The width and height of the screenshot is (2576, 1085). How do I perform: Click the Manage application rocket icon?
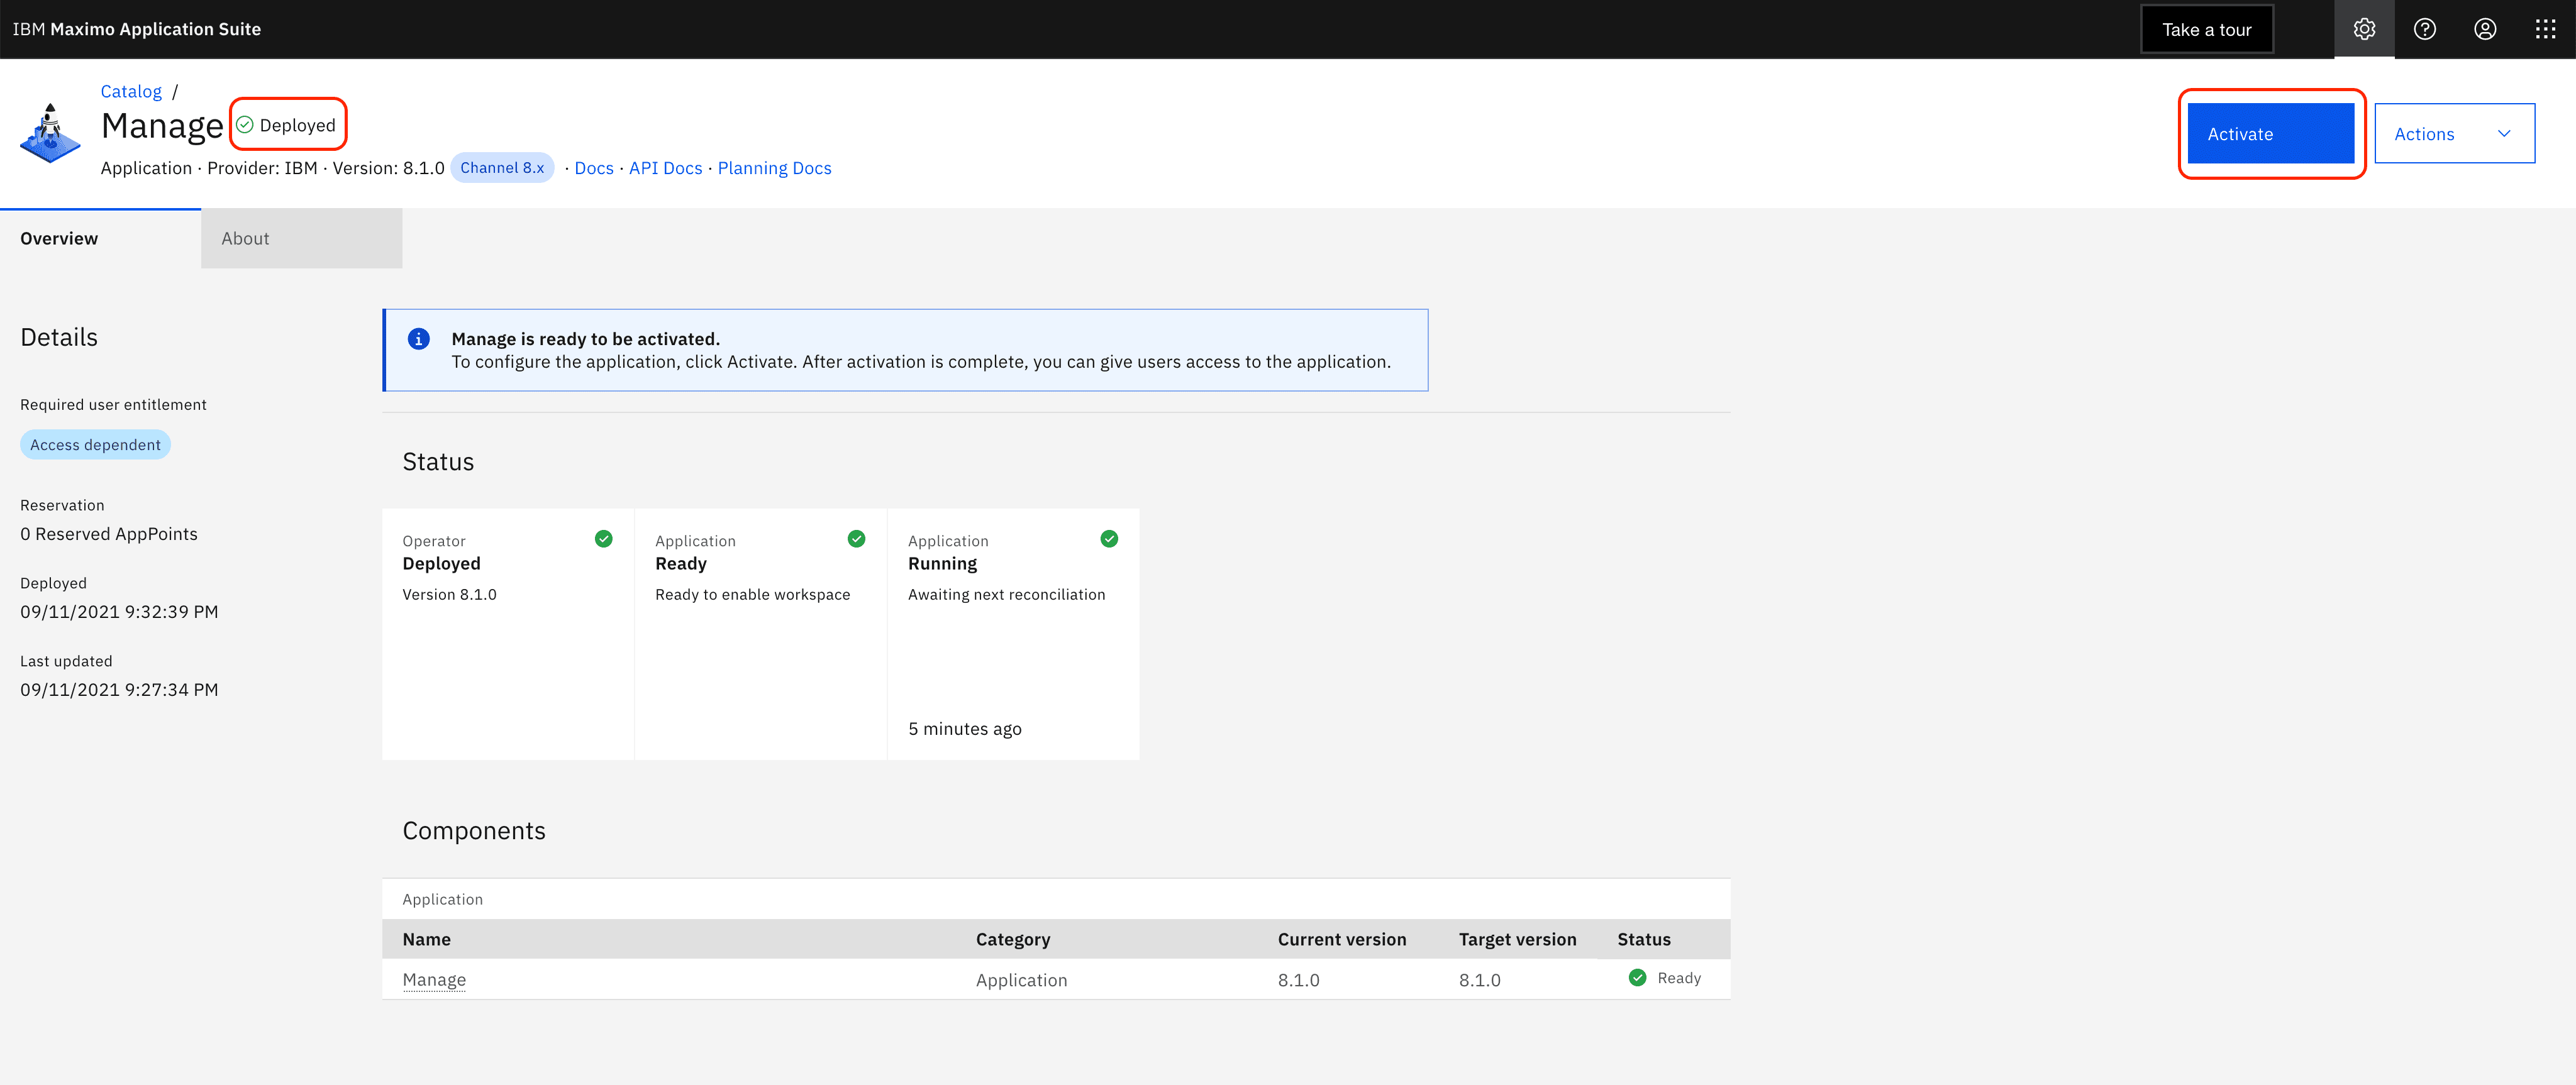(50, 133)
